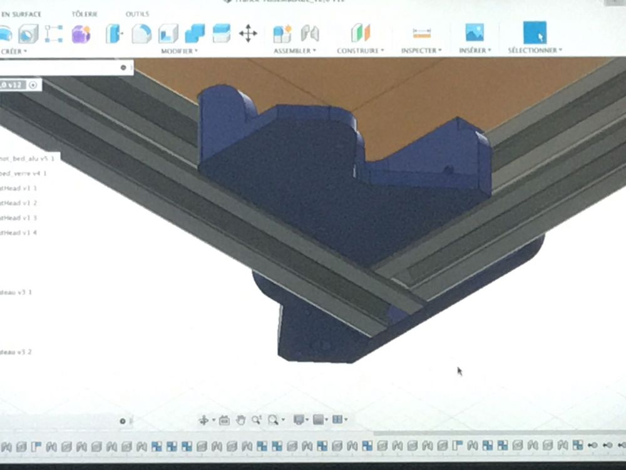The height and width of the screenshot is (470, 626).
Task: Activate the Move/Copy arrows tool
Action: point(248,34)
